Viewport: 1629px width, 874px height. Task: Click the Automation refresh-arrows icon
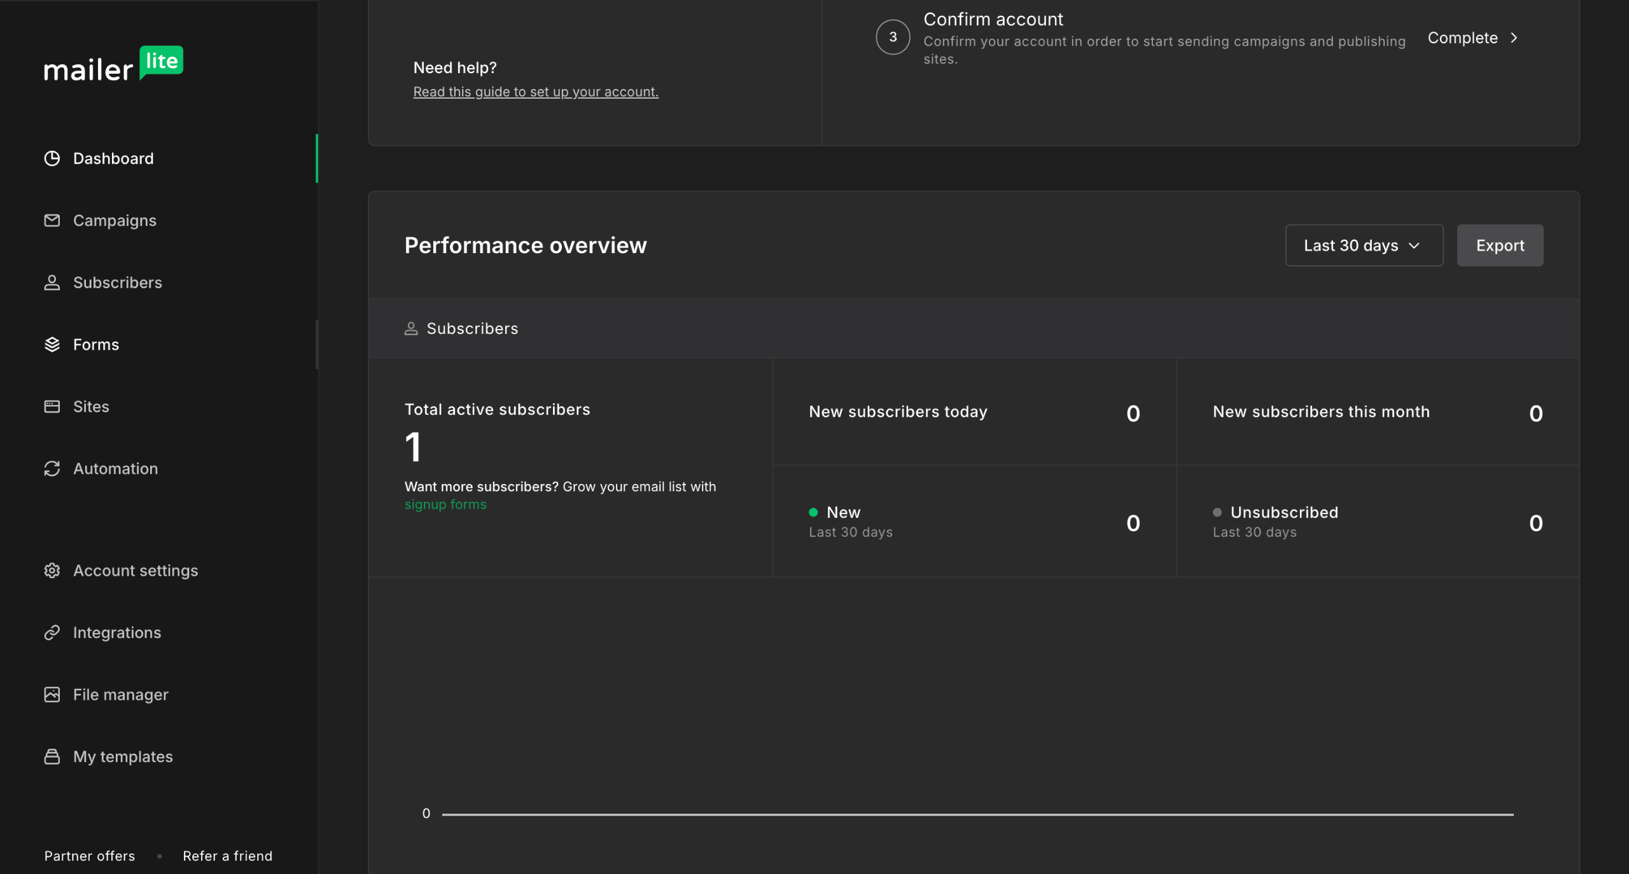point(52,468)
